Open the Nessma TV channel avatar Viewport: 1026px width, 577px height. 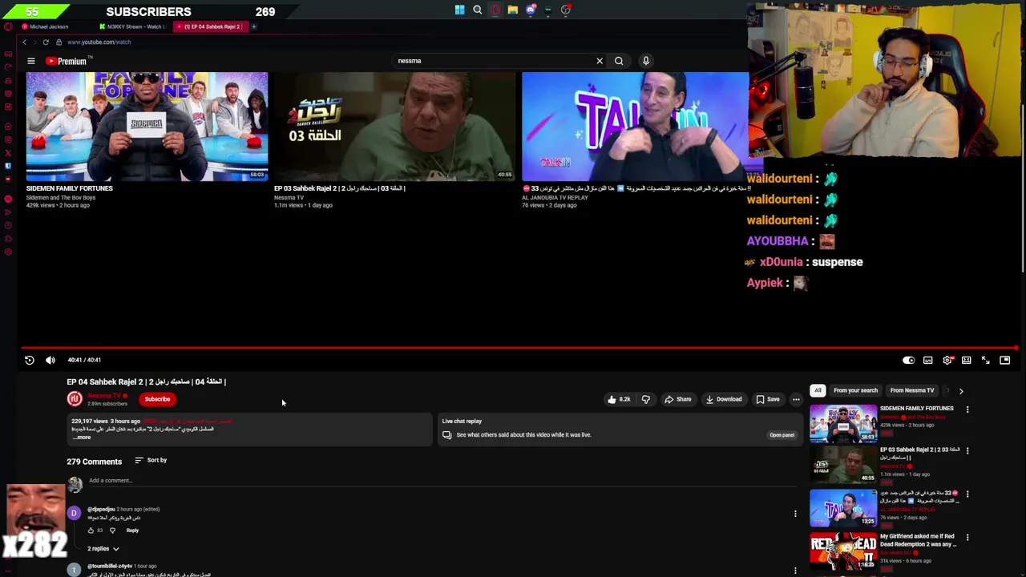click(75, 398)
